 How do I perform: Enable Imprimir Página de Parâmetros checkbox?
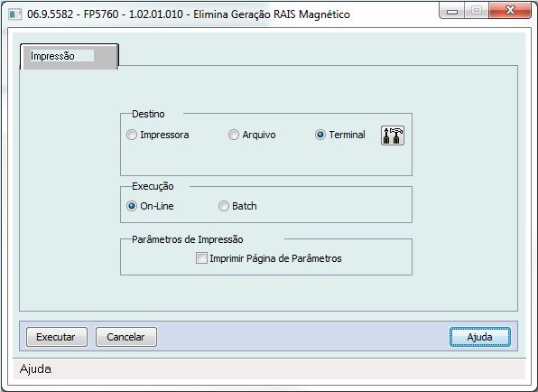(201, 258)
